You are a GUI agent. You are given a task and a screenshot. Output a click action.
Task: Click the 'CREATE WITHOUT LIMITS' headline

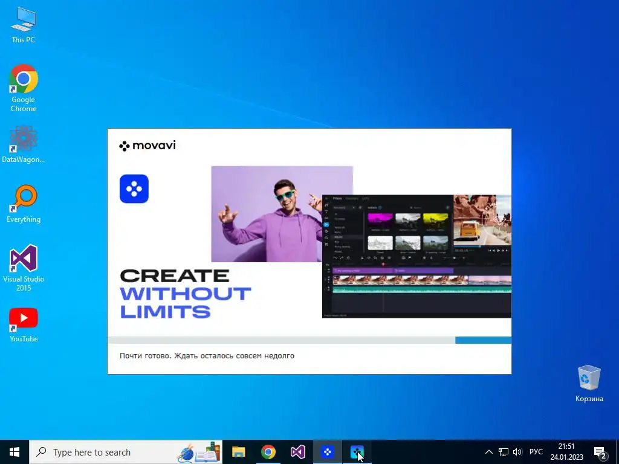pyautogui.click(x=186, y=294)
